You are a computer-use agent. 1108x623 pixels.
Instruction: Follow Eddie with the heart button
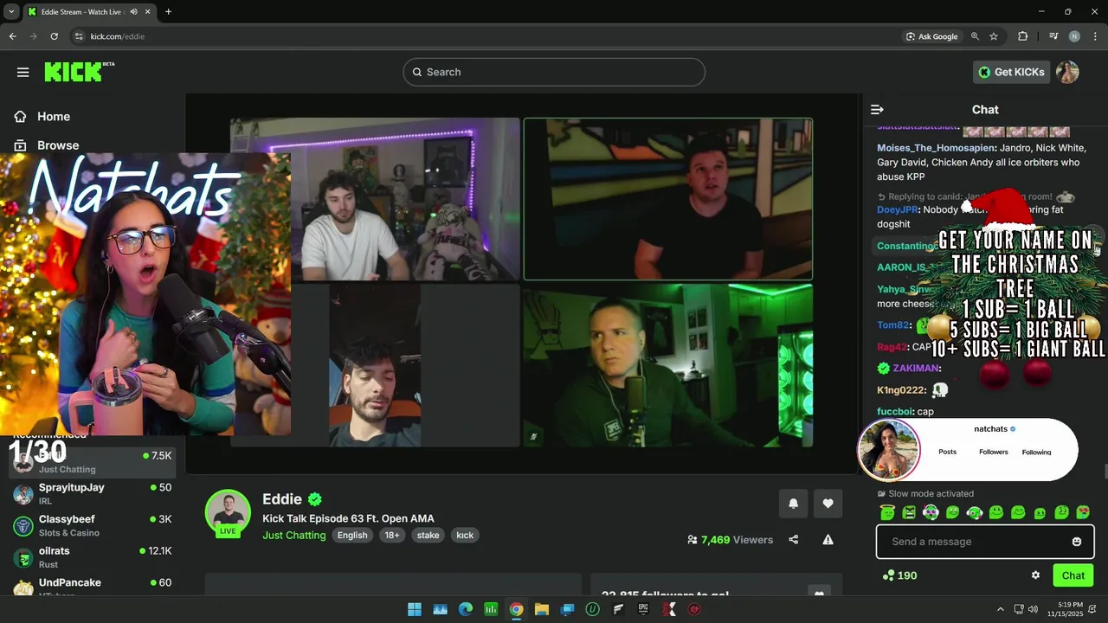[828, 504]
